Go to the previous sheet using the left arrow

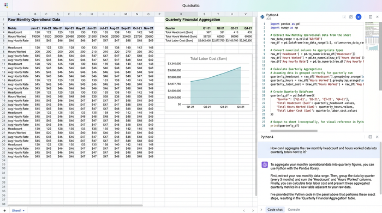pyautogui.click(x=244, y=211)
